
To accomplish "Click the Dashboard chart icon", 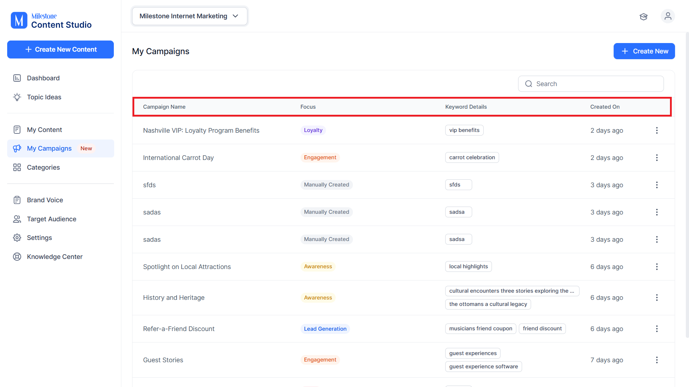I will click(x=17, y=78).
